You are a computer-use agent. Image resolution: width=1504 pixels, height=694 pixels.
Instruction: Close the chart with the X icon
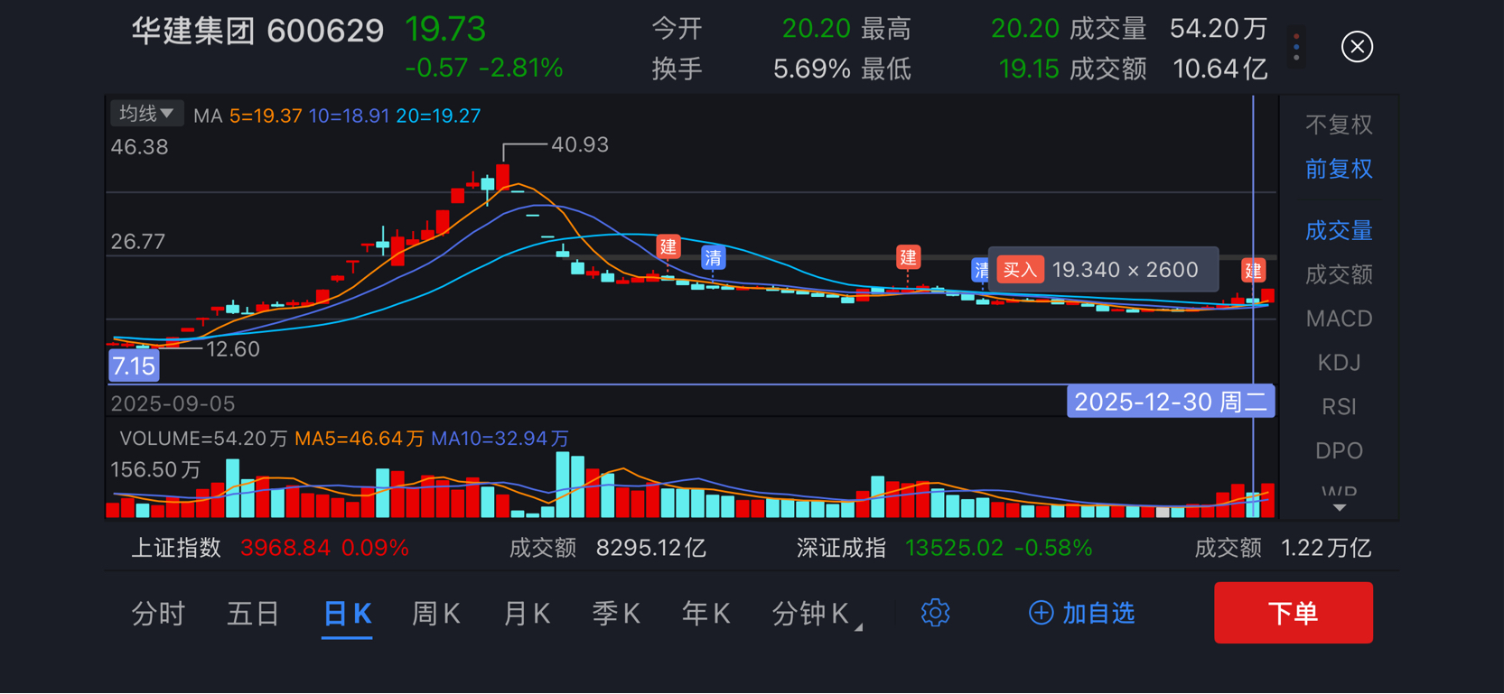point(1357,47)
